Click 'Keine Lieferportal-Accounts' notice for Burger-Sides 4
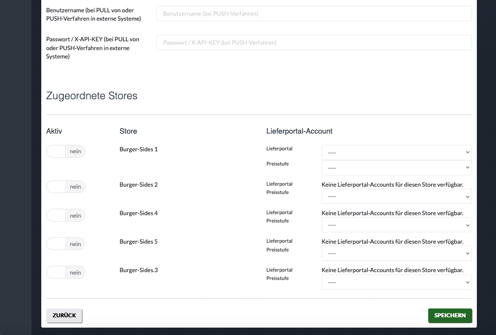The image size is (496, 335). tap(392, 213)
